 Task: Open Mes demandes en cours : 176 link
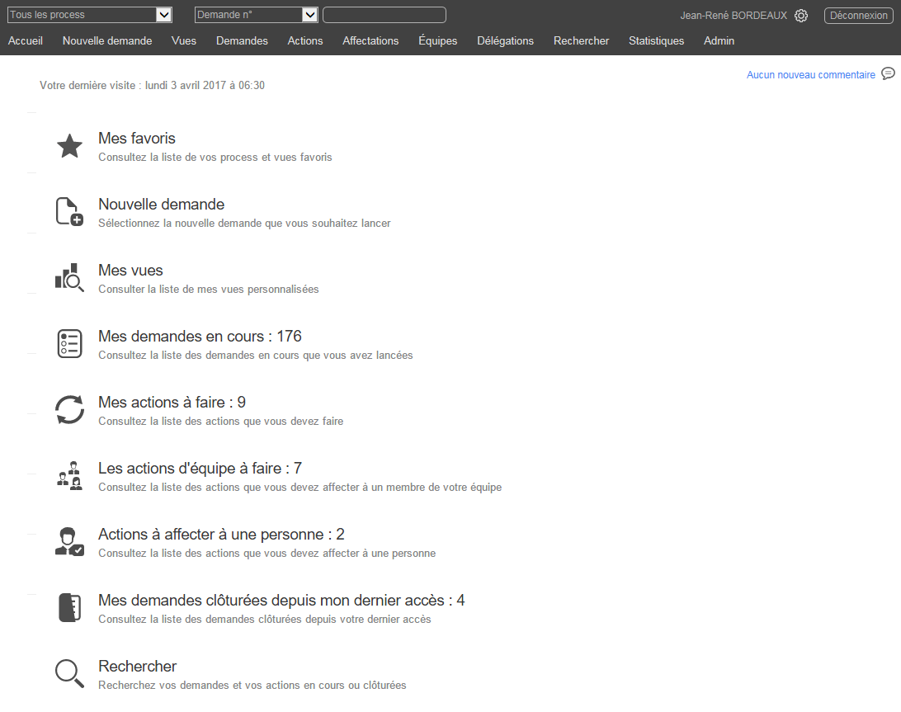pos(200,337)
